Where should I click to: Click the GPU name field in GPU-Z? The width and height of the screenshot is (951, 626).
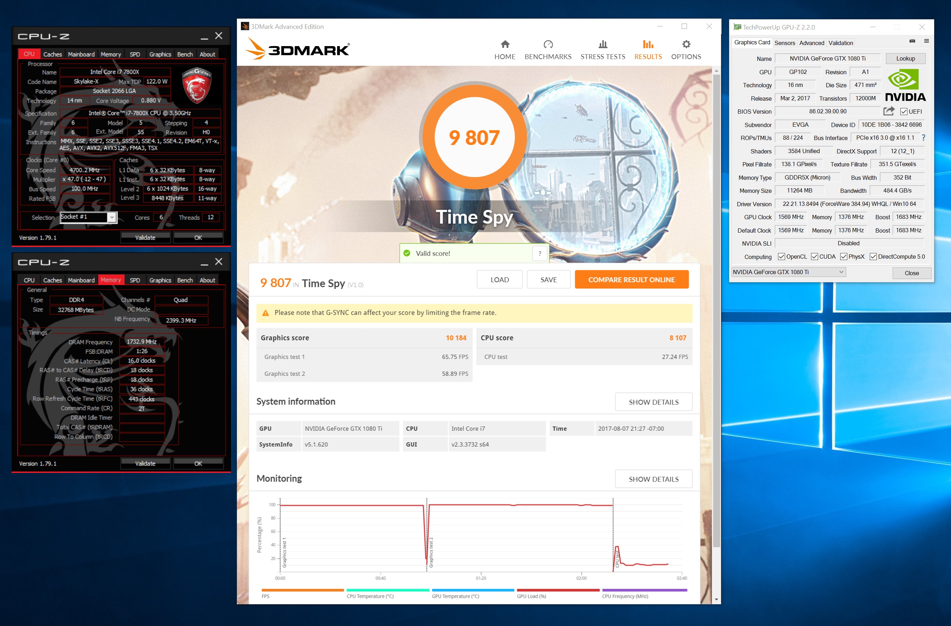828,58
